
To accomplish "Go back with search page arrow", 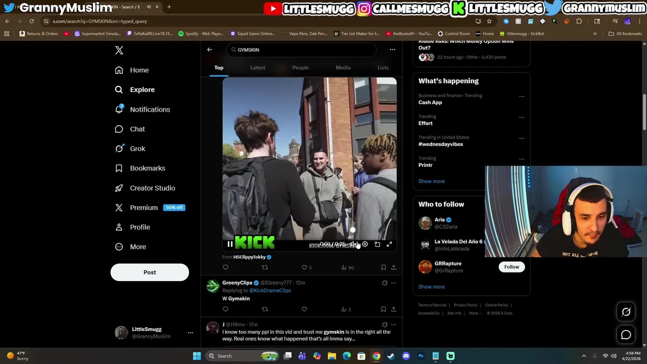I will 210,50.
